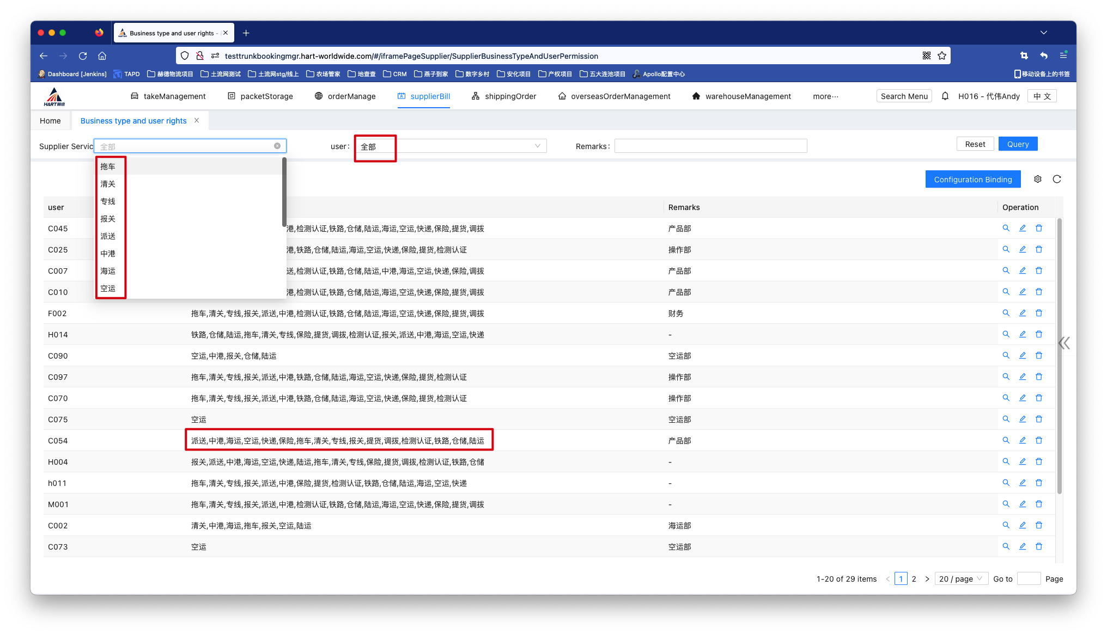Refresh the table with the reload icon
The width and height of the screenshot is (1107, 635).
tap(1056, 179)
